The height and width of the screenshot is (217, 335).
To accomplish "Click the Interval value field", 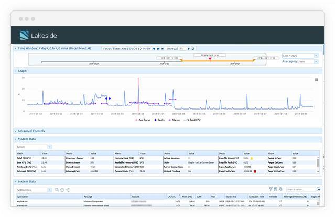I will tap(182, 49).
